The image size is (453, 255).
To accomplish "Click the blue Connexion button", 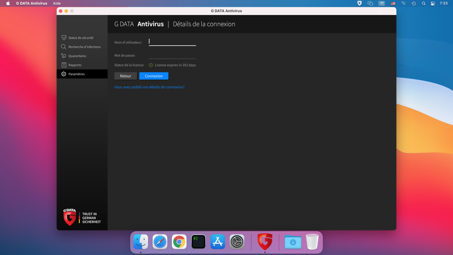I will [154, 76].
